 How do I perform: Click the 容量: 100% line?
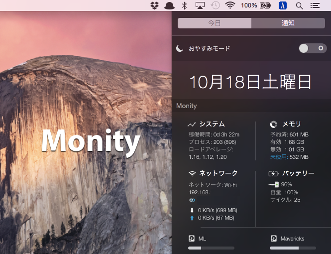pyautogui.click(x=284, y=192)
